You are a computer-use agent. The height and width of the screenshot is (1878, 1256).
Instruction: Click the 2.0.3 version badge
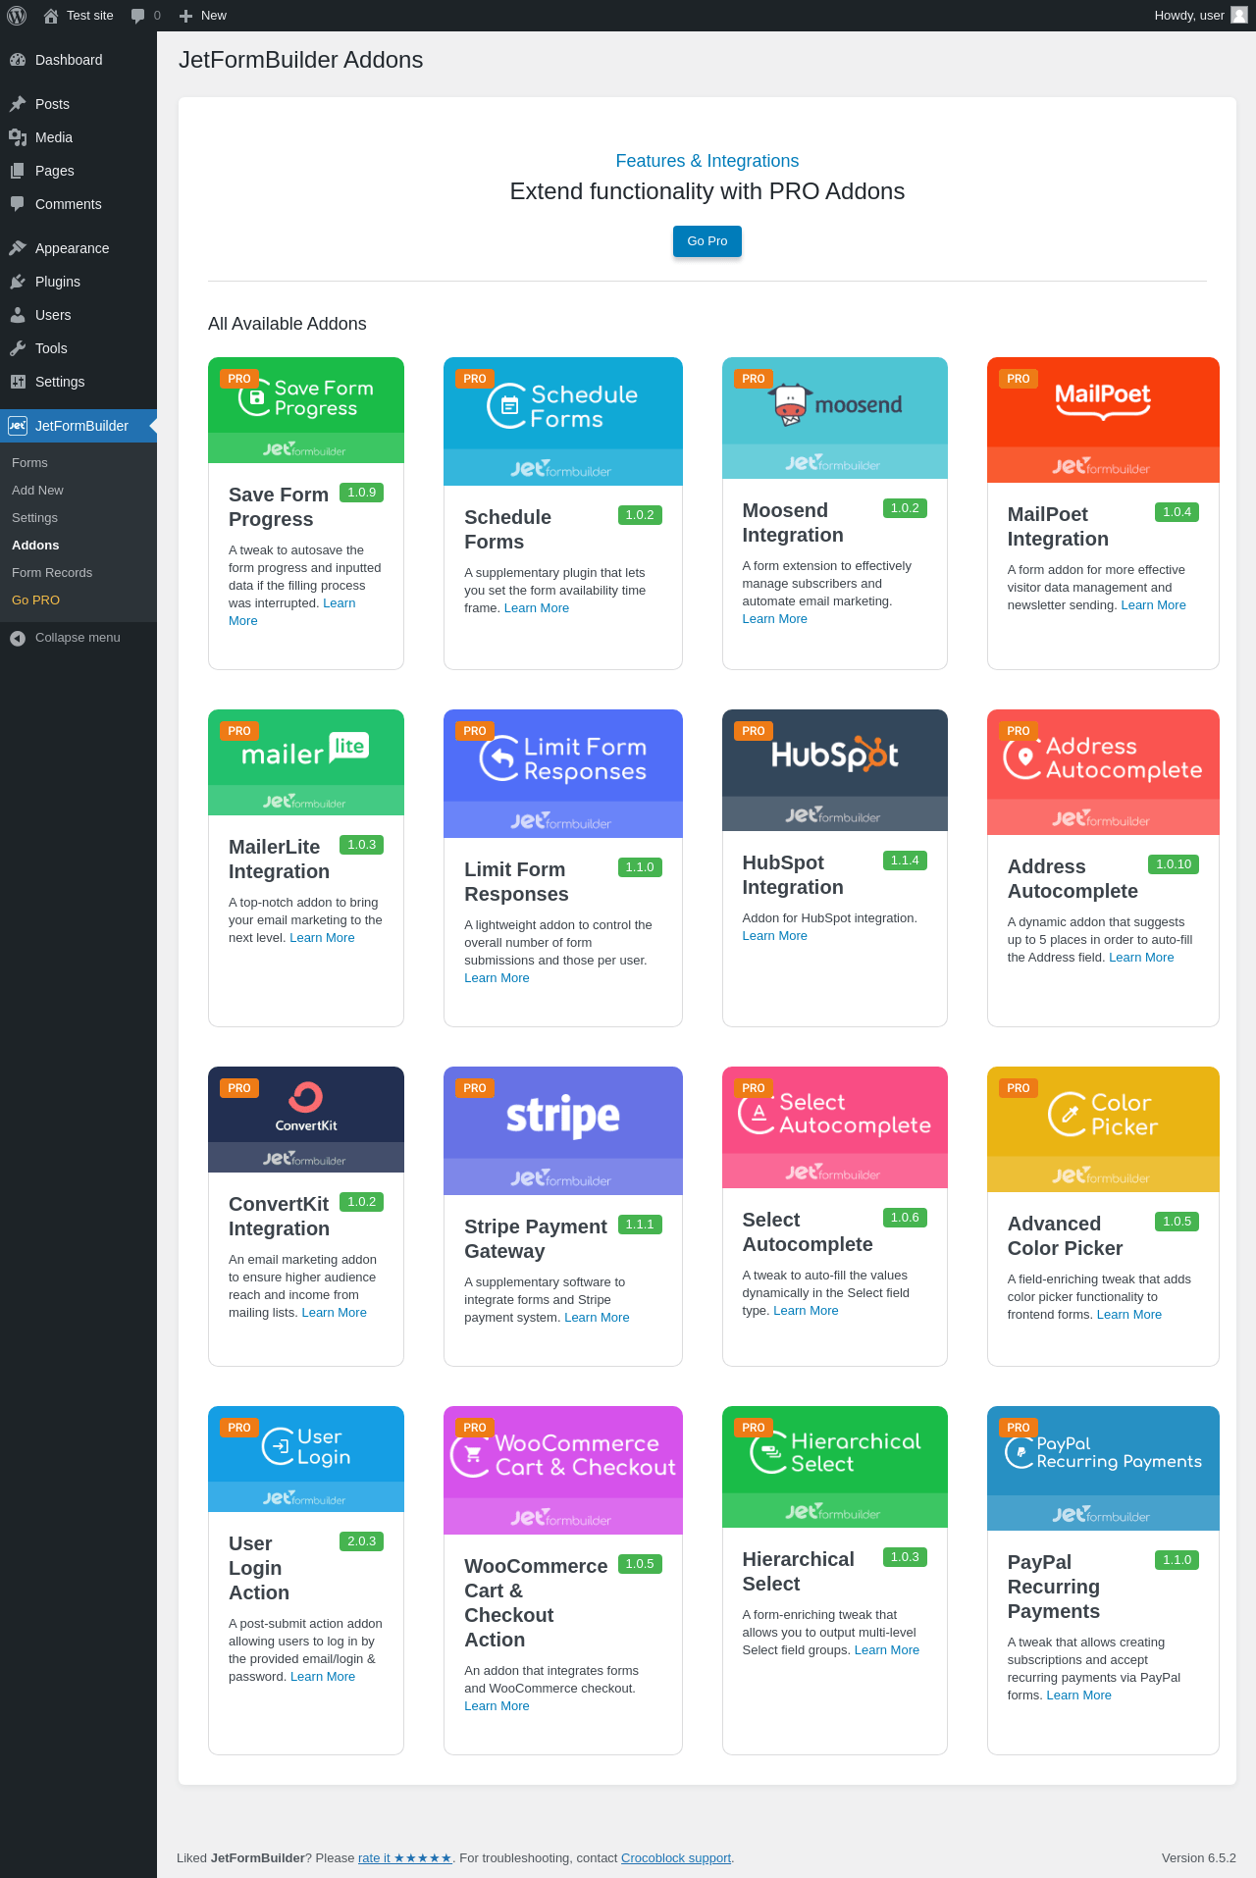click(x=361, y=1541)
